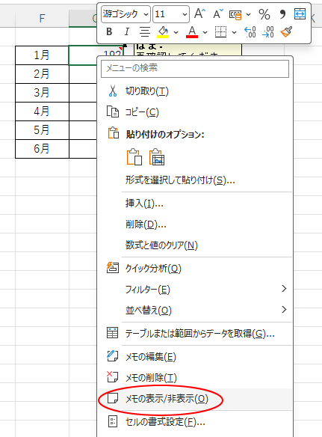322x437 pixels.
Task: Select the 3月 cell
Action: click(42, 93)
